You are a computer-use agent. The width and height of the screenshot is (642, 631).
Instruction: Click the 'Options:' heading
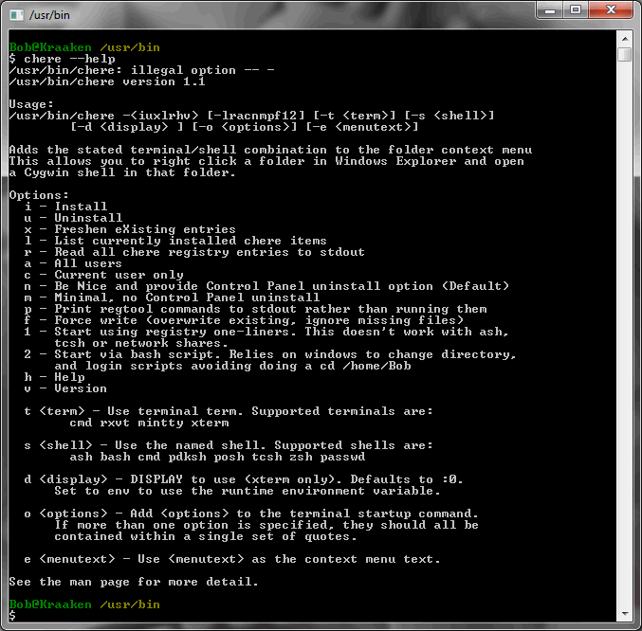point(39,195)
